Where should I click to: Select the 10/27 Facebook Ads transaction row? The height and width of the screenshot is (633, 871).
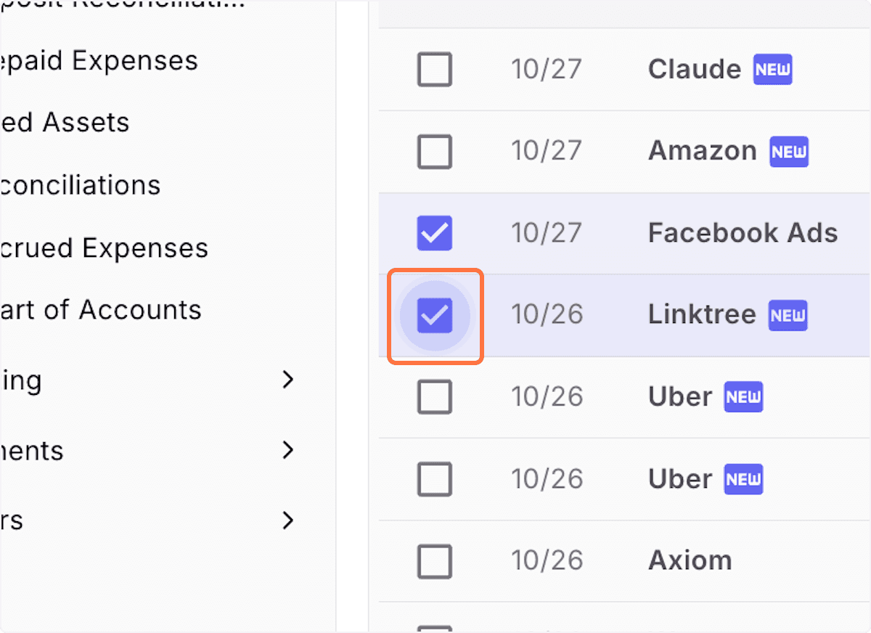[742, 233]
